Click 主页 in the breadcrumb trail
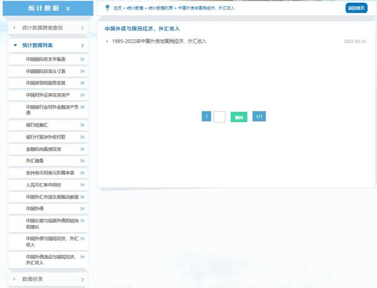This screenshot has width=377, height=288. [x=117, y=8]
